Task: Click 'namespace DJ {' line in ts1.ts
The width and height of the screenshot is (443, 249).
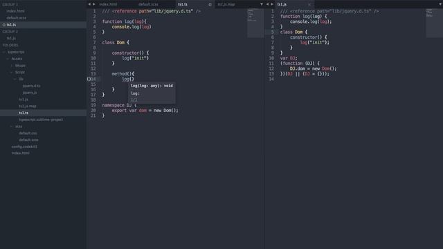Action: point(119,105)
